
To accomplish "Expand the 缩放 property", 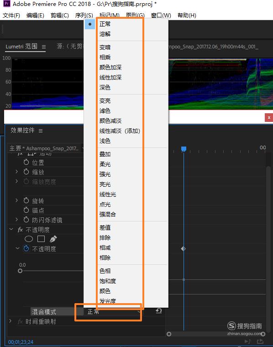I will 16,172.
